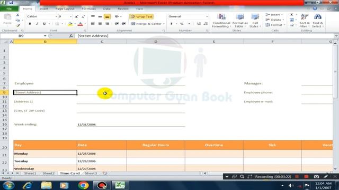339x190 pixels.
Task: Select the Sheet2 worksheet tab
Action: 48,173
